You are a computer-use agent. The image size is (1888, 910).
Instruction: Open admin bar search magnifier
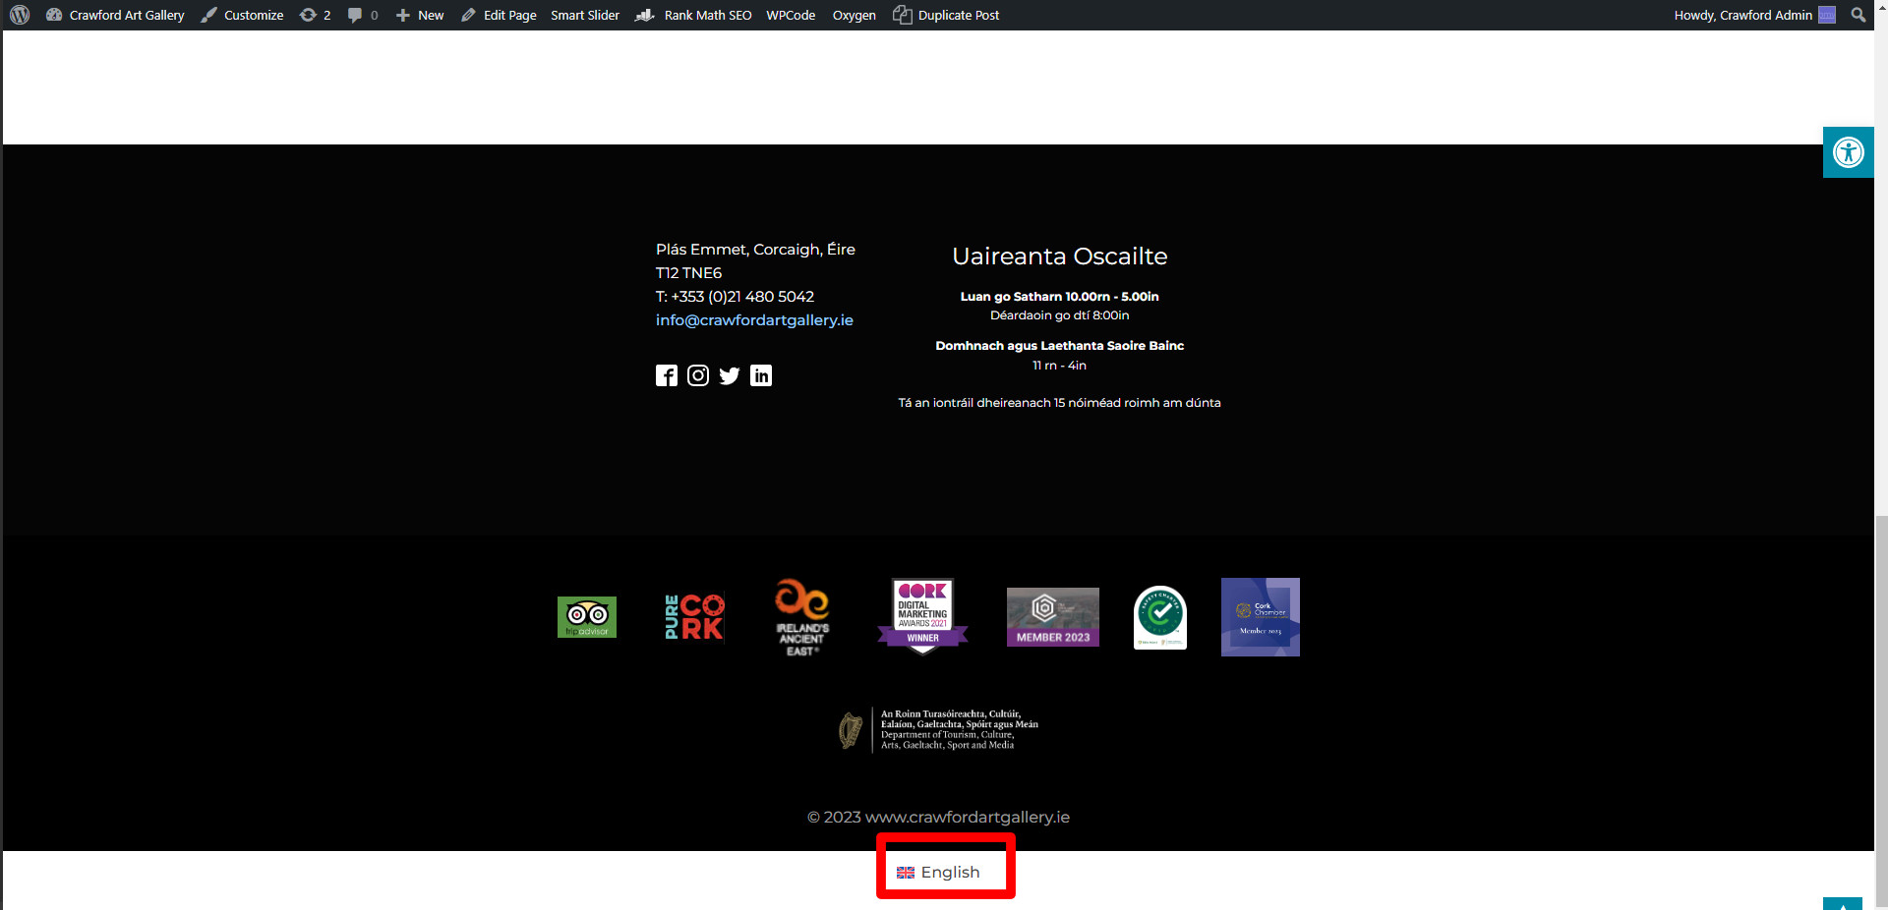(1858, 15)
